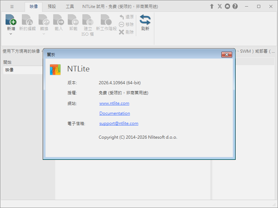The width and height of the screenshot is (278, 208).
Task: Click the 還原 (Undo) icon
Action: click(121, 16)
